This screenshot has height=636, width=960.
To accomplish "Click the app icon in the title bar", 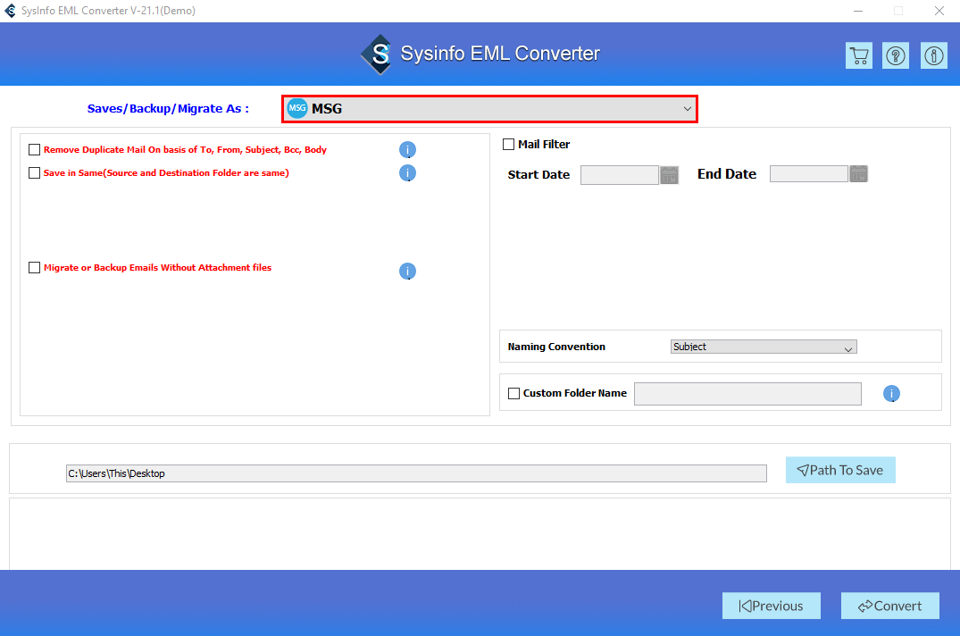I will click(11, 10).
